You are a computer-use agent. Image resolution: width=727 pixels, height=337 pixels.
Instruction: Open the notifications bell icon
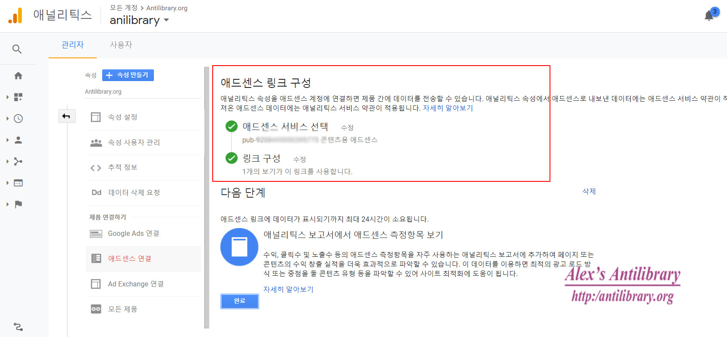(709, 15)
